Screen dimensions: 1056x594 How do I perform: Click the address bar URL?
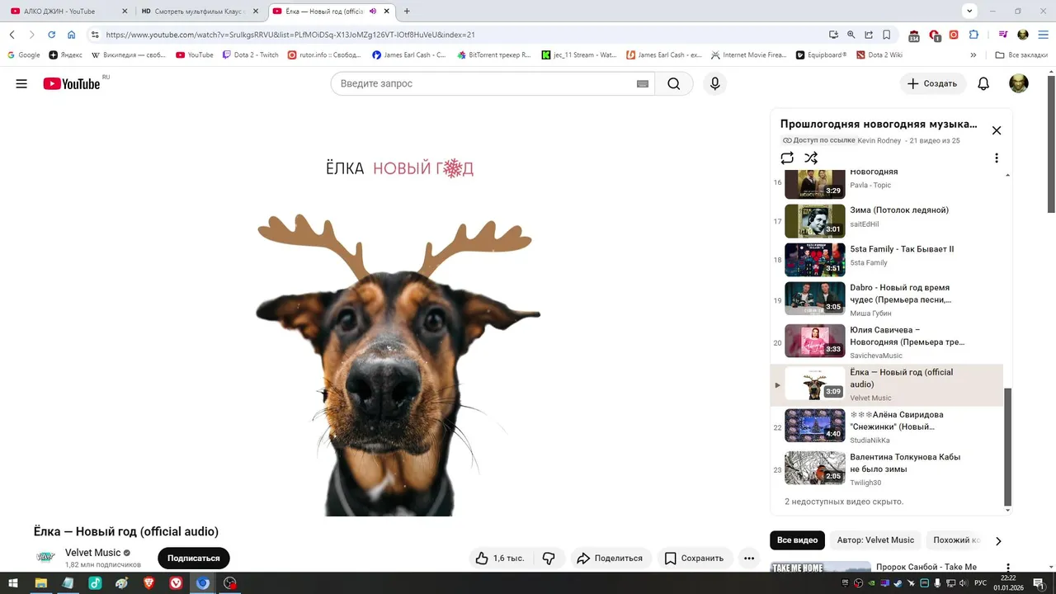pos(290,35)
